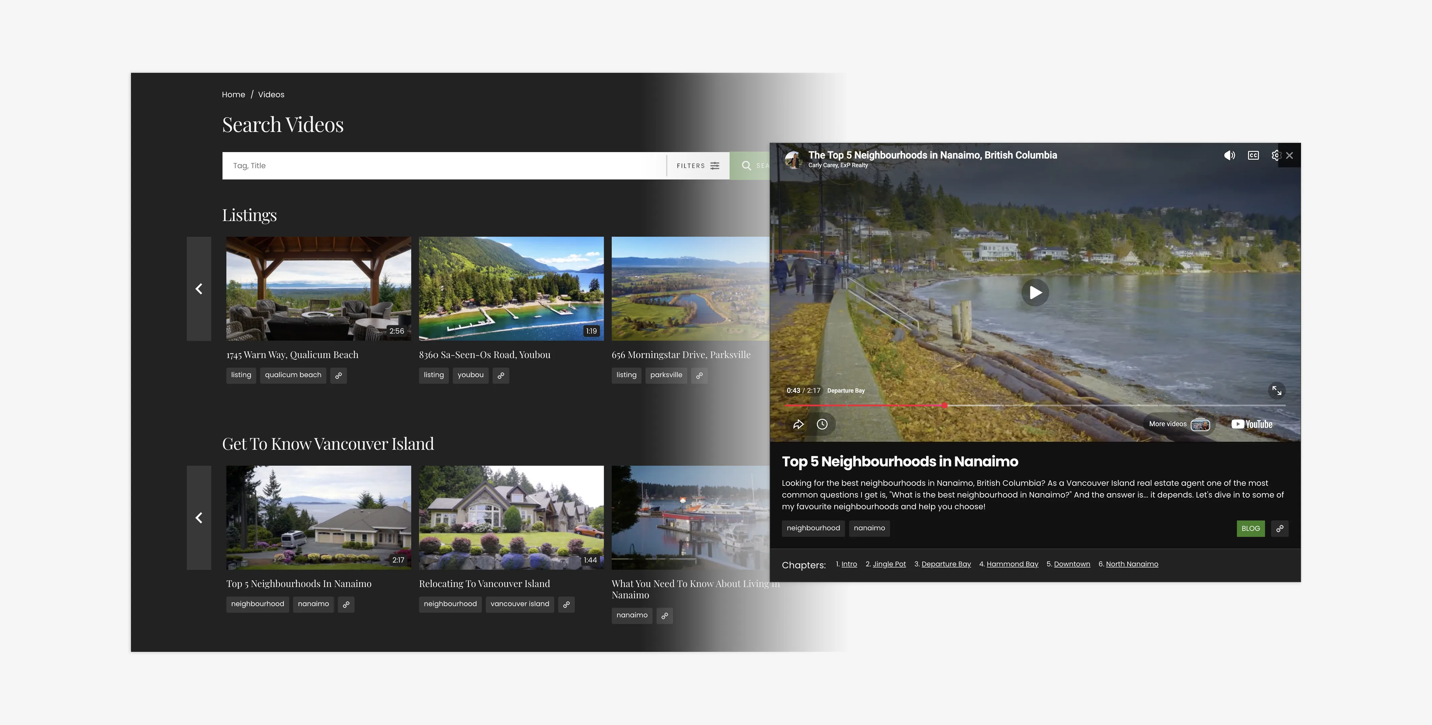This screenshot has width=1432, height=725.
Task: Mute the video using the speaker icon
Action: (x=1229, y=155)
